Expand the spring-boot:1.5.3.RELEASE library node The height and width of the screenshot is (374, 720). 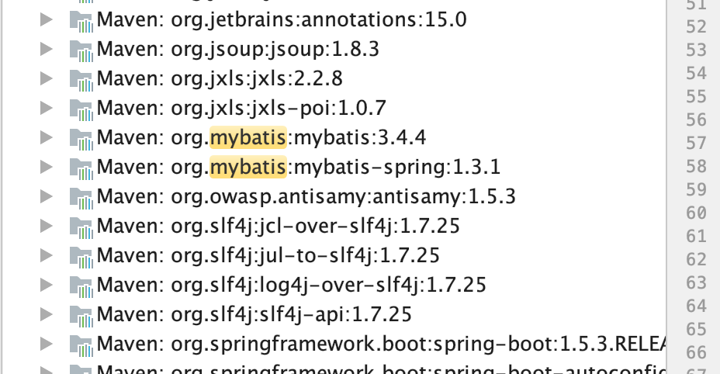[x=47, y=344]
